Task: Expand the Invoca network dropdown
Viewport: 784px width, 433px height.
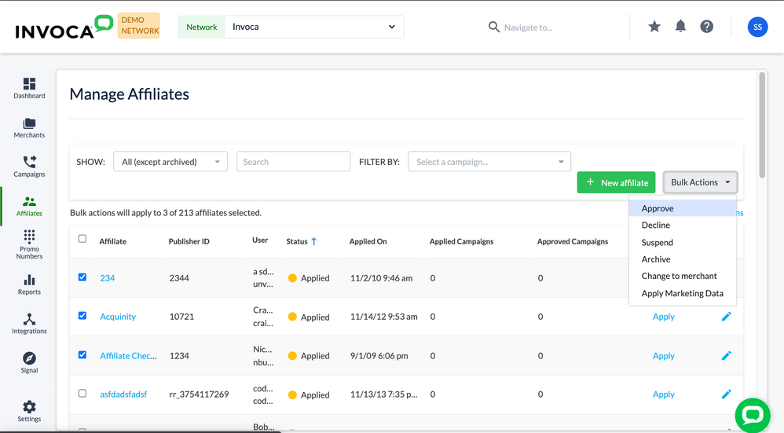Action: [x=314, y=27]
